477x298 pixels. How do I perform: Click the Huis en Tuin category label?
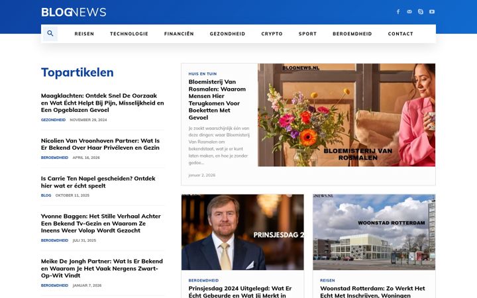tap(202, 74)
